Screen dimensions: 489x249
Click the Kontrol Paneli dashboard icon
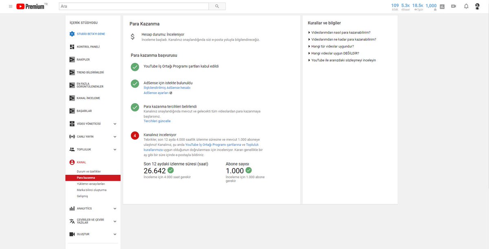coord(72,47)
